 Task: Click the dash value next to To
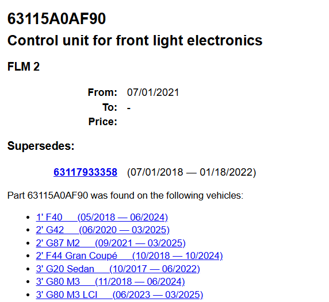[129, 108]
